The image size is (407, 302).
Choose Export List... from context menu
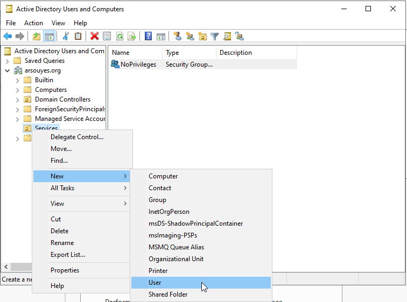tap(81, 255)
